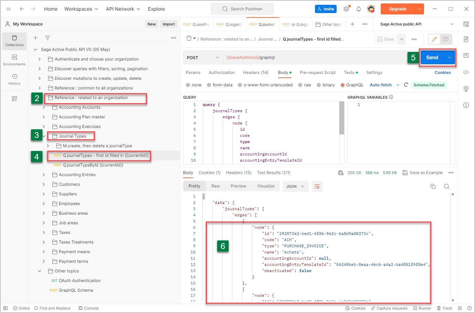Switch to the Pre-request Script tab
Image resolution: width=475 pixels, height=313 pixels.
pos(318,73)
